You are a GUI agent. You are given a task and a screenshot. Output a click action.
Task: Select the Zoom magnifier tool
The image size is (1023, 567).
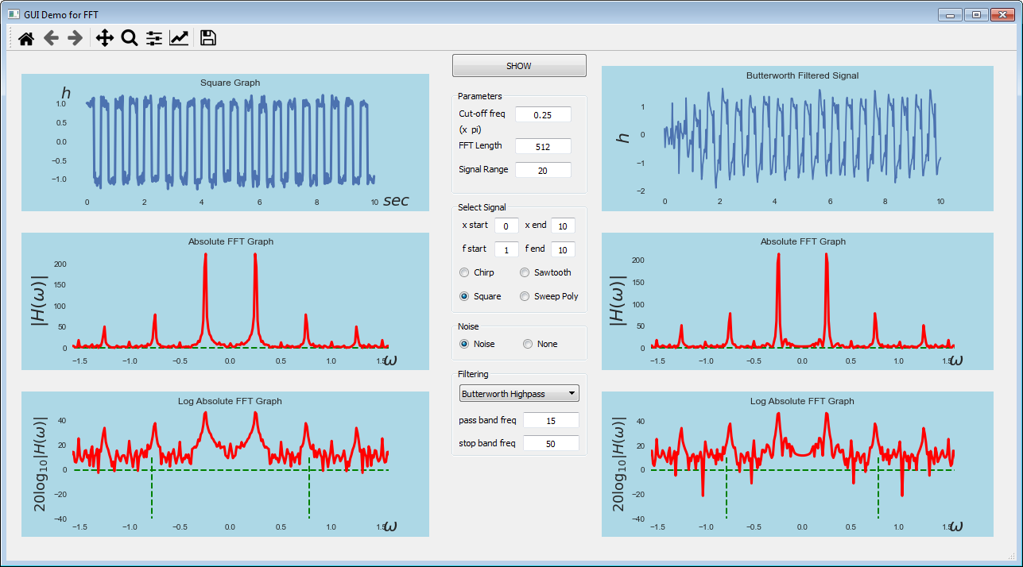click(x=130, y=38)
